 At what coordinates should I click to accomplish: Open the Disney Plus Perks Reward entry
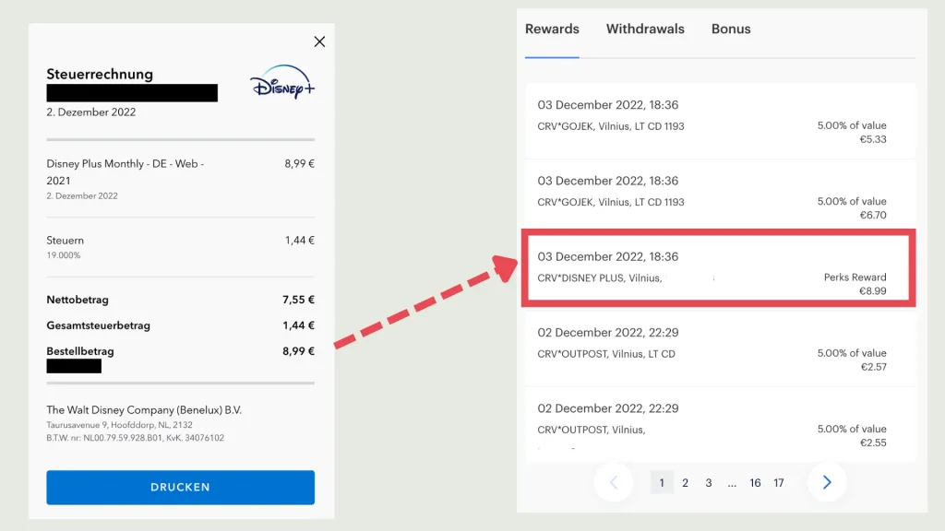718,267
